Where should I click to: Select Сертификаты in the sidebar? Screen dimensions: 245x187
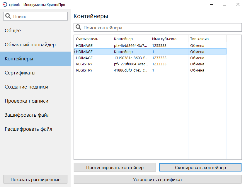pos(20,73)
